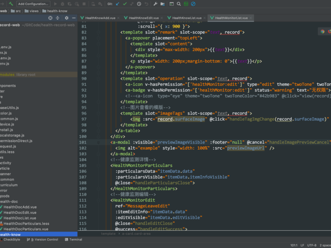Select HealthDocEdit.vue in project tree

click(x=20, y=213)
